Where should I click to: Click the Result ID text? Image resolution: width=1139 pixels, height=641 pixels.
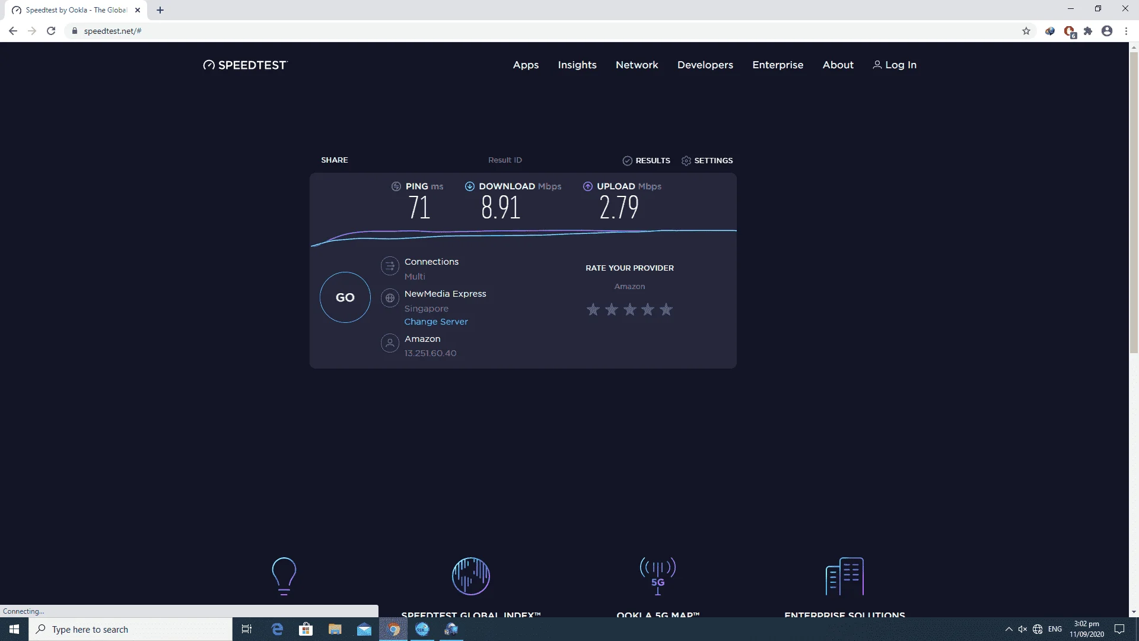505,160
